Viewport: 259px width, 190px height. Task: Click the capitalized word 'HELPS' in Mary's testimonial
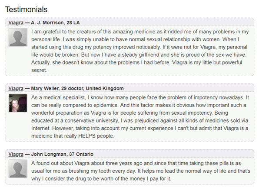click(87, 136)
